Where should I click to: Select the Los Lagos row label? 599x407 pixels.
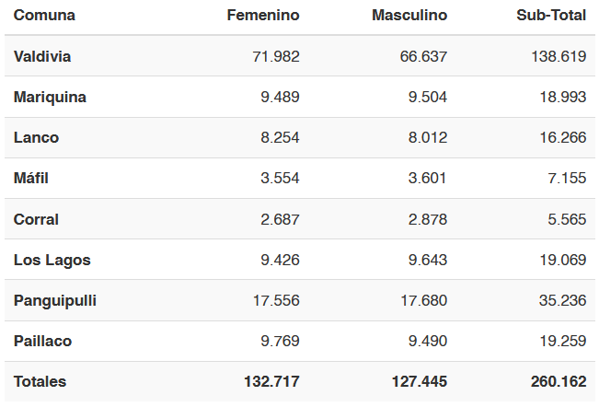tap(52, 260)
